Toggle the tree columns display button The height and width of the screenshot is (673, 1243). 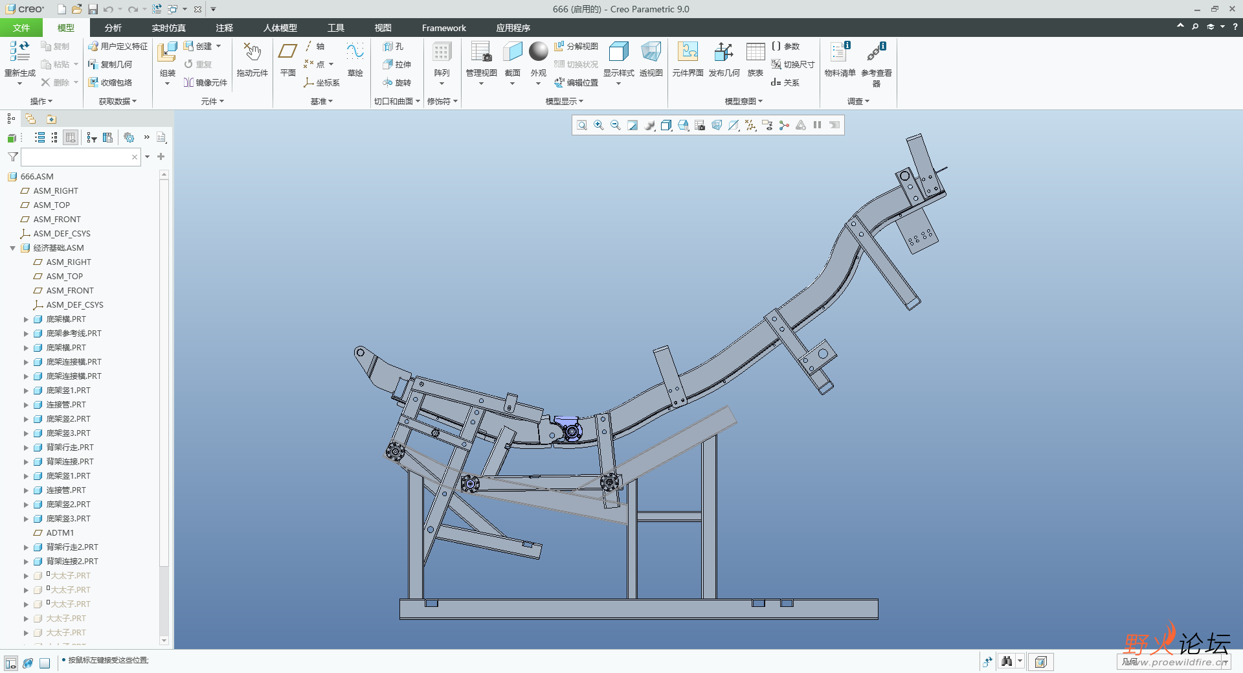pyautogui.click(x=71, y=137)
